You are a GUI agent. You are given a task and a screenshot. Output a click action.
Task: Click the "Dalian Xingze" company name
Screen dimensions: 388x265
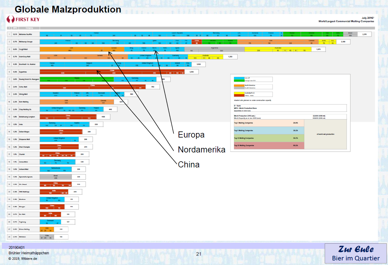[x=25, y=132]
